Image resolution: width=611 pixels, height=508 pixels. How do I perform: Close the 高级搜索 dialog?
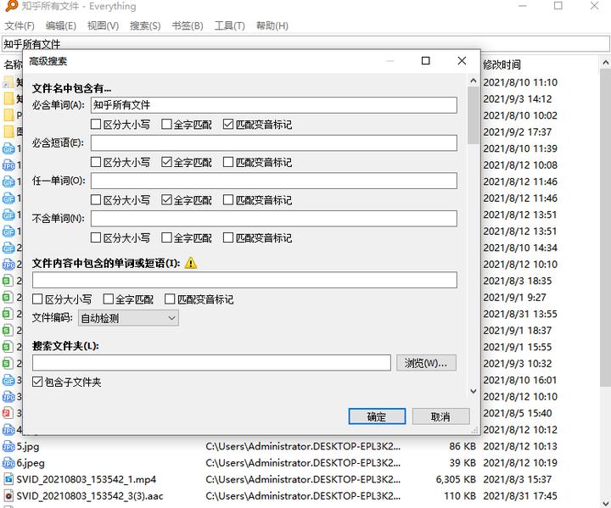point(462,60)
